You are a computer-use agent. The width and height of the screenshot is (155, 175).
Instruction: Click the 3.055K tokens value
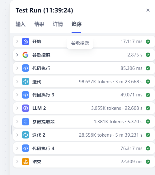pos(106,108)
